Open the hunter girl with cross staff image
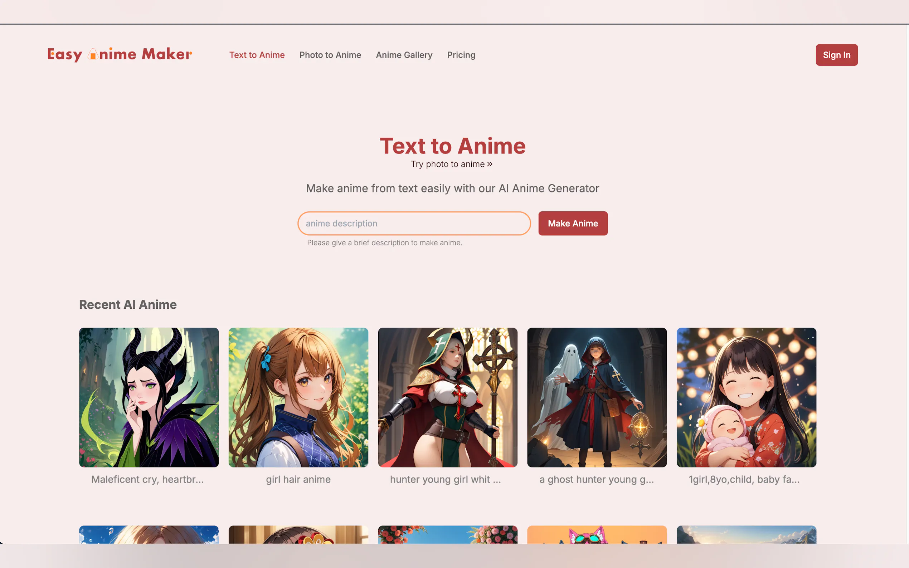 pos(448,397)
